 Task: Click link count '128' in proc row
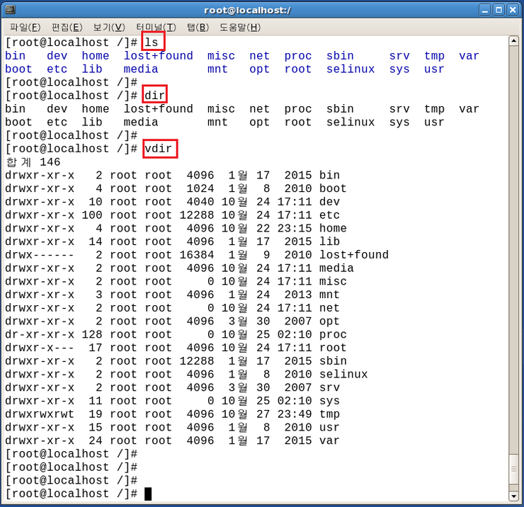(92, 334)
